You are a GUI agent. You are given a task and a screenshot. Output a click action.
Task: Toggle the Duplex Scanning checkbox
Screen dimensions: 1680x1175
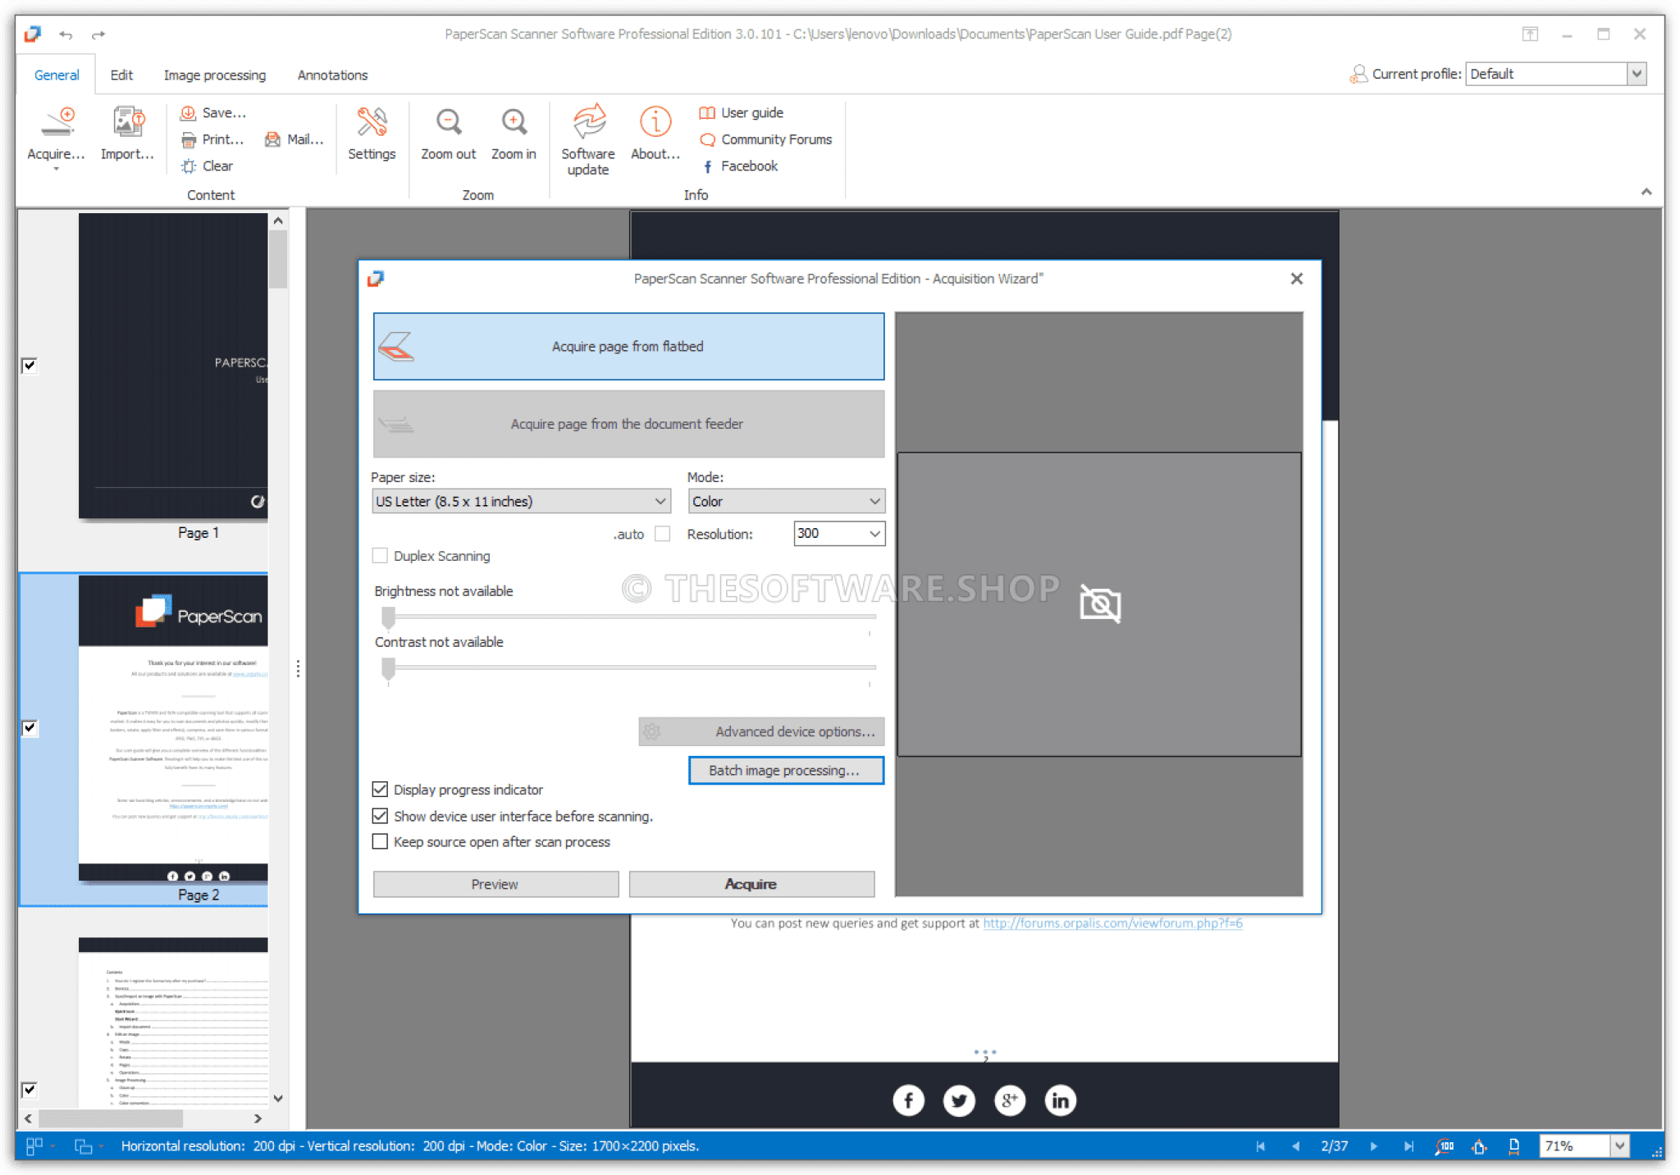(379, 555)
